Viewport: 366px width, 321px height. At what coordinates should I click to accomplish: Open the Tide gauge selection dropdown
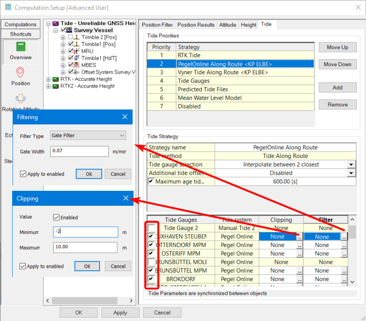(351, 165)
